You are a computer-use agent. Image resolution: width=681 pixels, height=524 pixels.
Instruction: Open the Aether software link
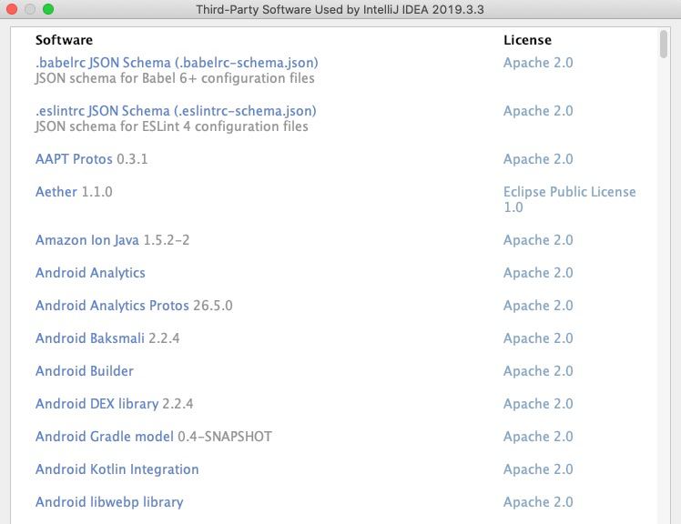coord(56,191)
